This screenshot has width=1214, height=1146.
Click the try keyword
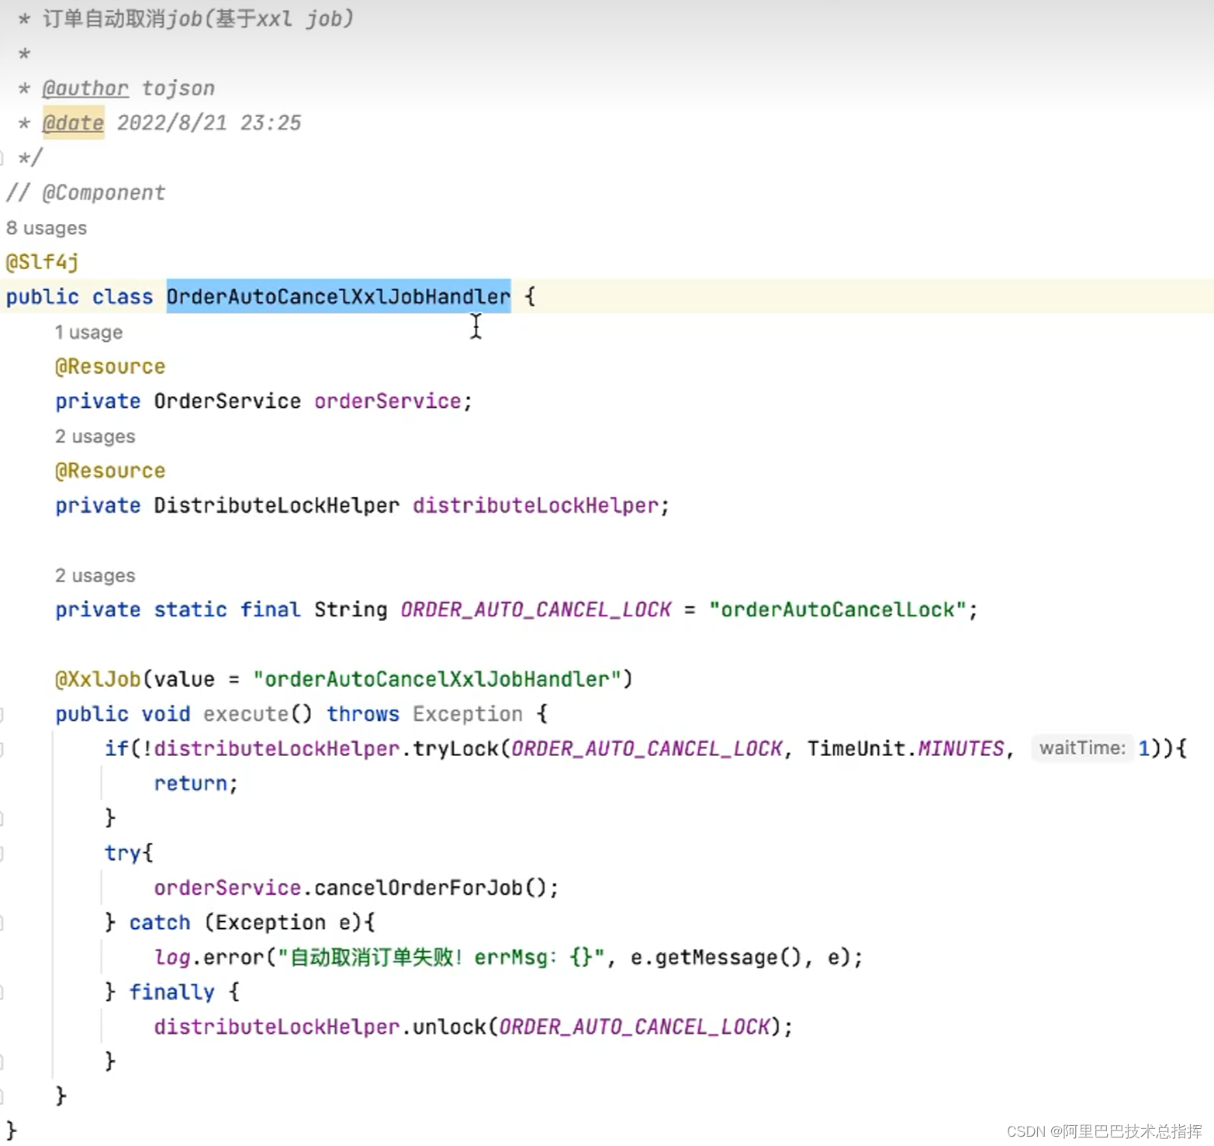point(123,854)
